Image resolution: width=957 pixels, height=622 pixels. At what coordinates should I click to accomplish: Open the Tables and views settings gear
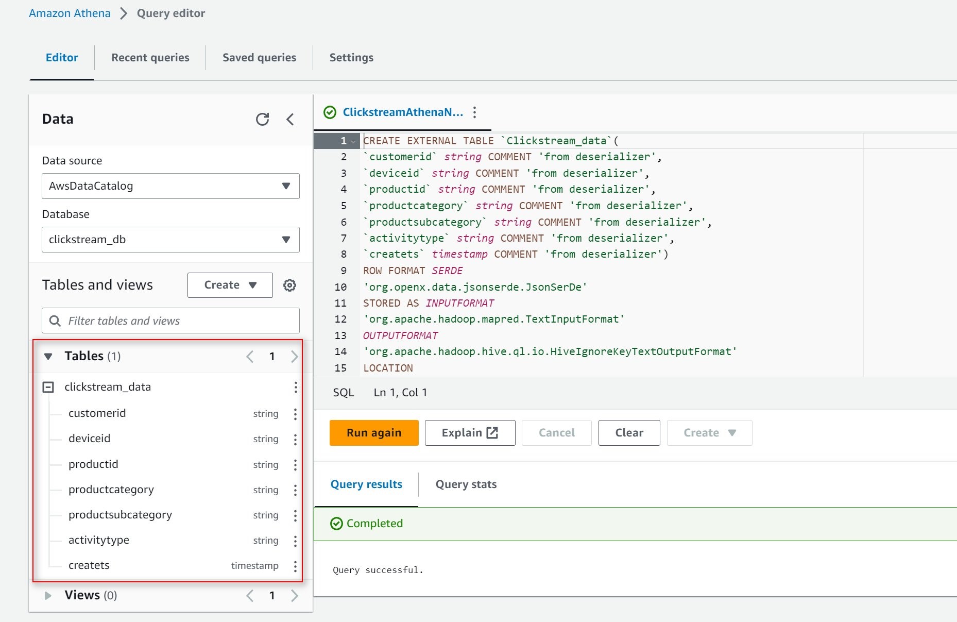290,285
